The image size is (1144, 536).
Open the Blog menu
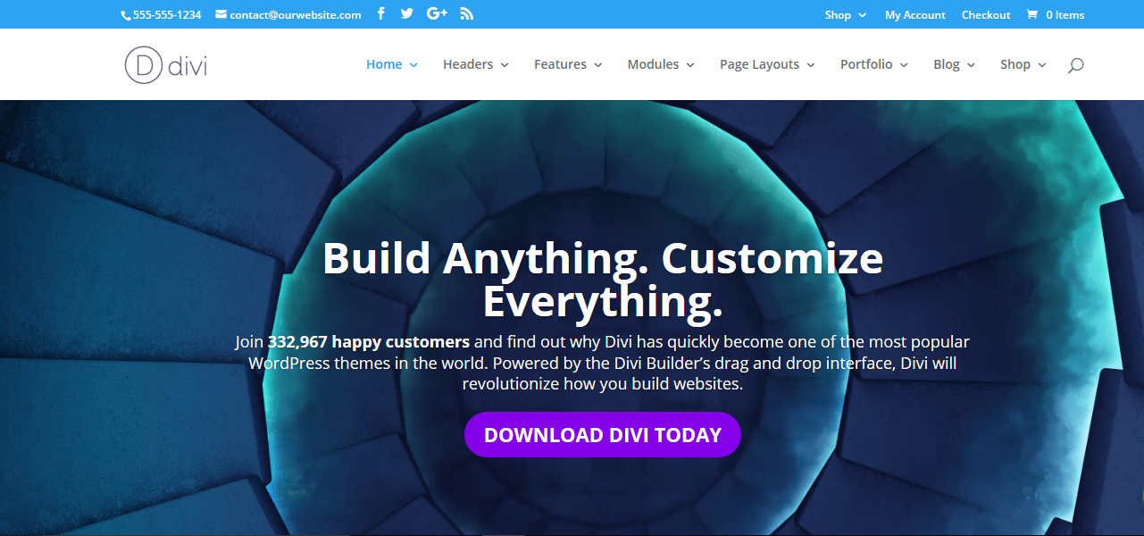[x=954, y=64]
